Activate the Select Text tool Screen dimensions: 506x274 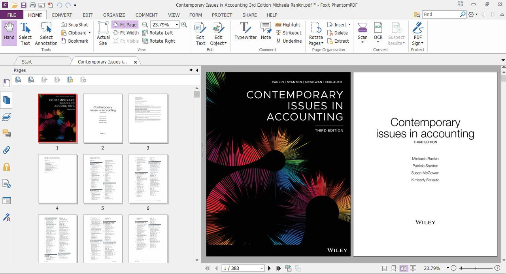point(25,33)
